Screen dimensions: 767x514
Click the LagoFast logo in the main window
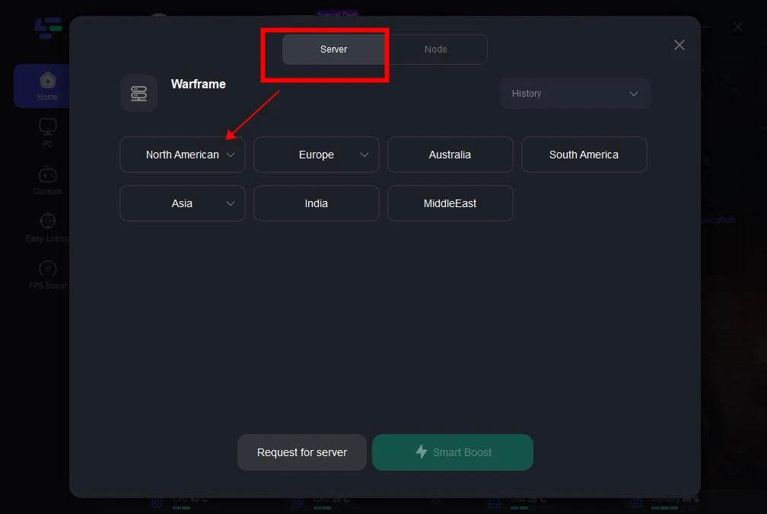[x=48, y=28]
